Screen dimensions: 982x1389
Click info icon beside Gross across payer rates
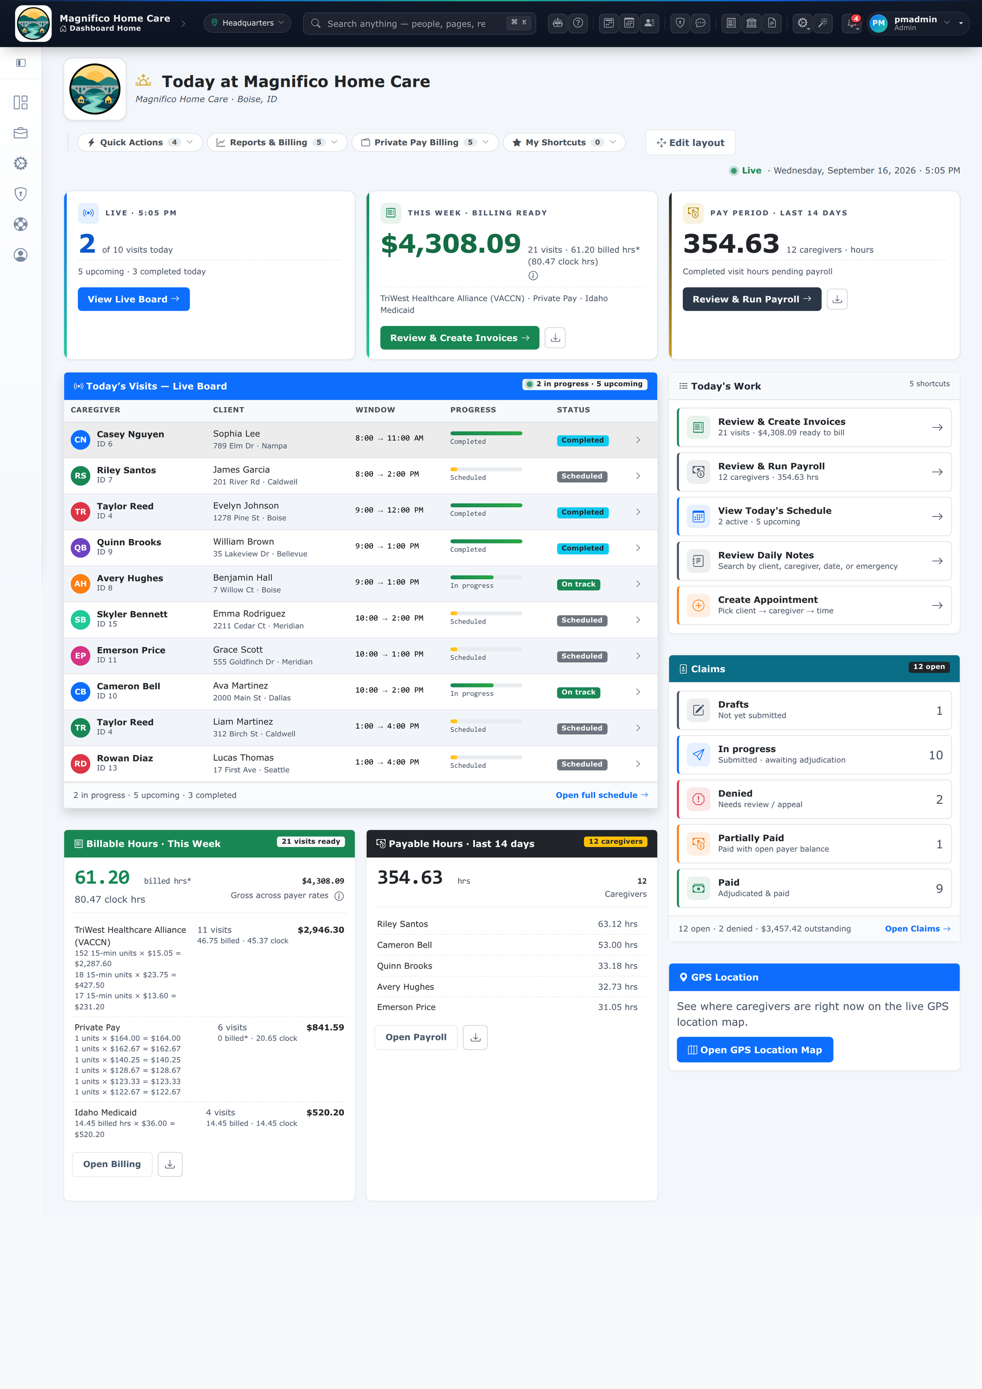tap(339, 896)
